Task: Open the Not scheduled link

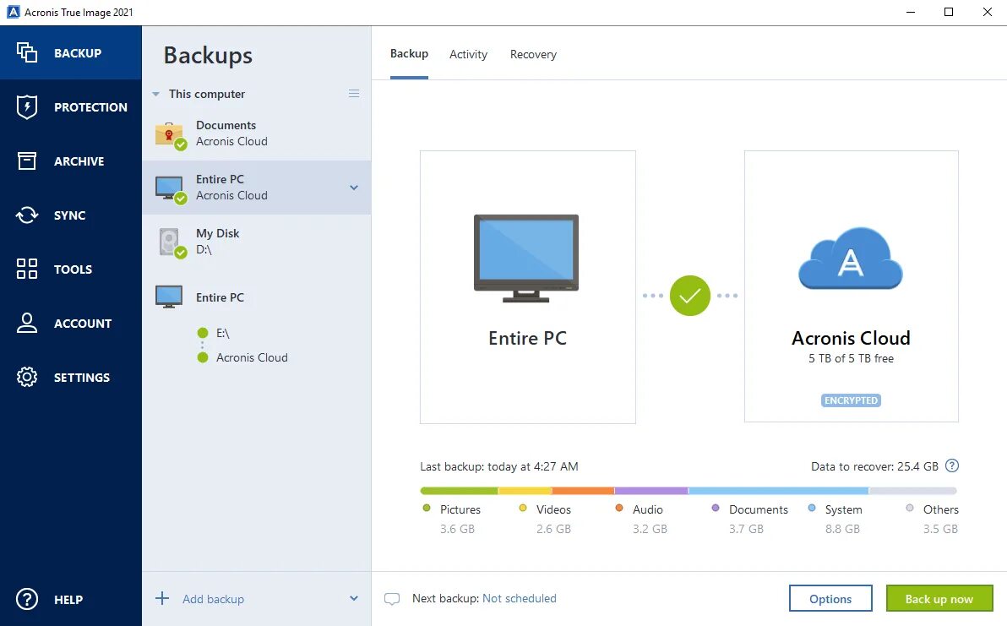Action: [x=519, y=598]
